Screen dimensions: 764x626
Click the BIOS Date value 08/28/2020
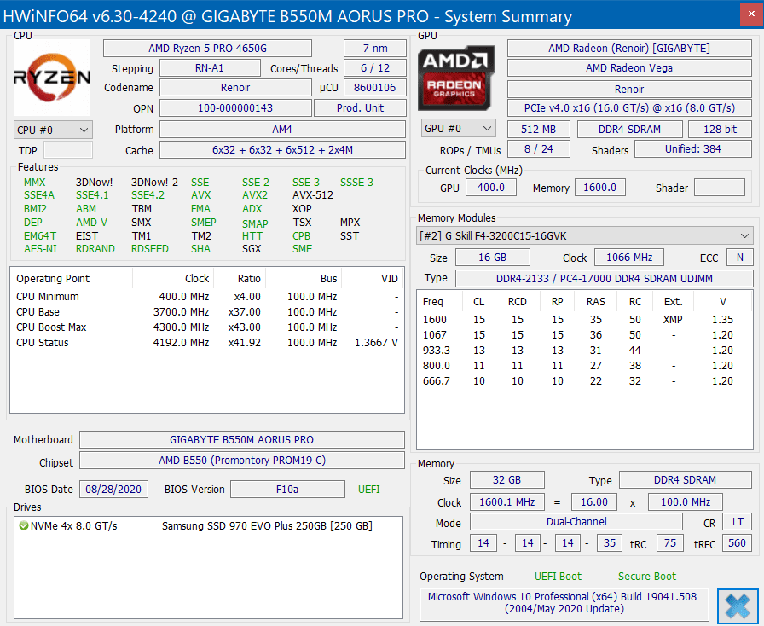point(113,490)
